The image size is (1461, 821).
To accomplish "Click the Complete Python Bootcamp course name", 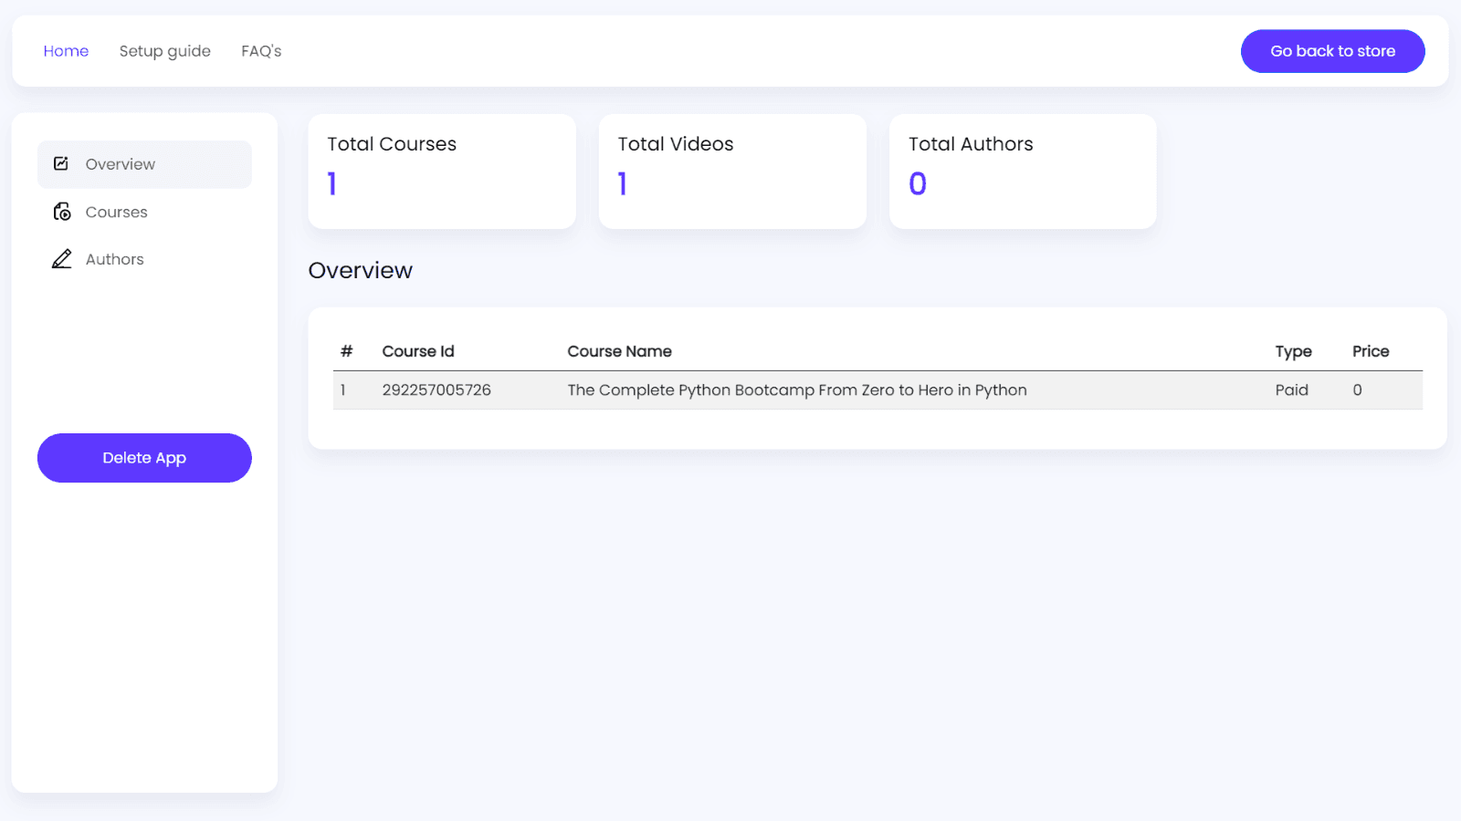I will tap(796, 390).
